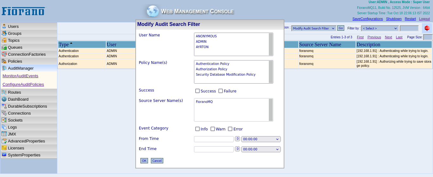Open the End Time 00:00:00 dropdown
This screenshot has height=177, width=433.
(261, 149)
